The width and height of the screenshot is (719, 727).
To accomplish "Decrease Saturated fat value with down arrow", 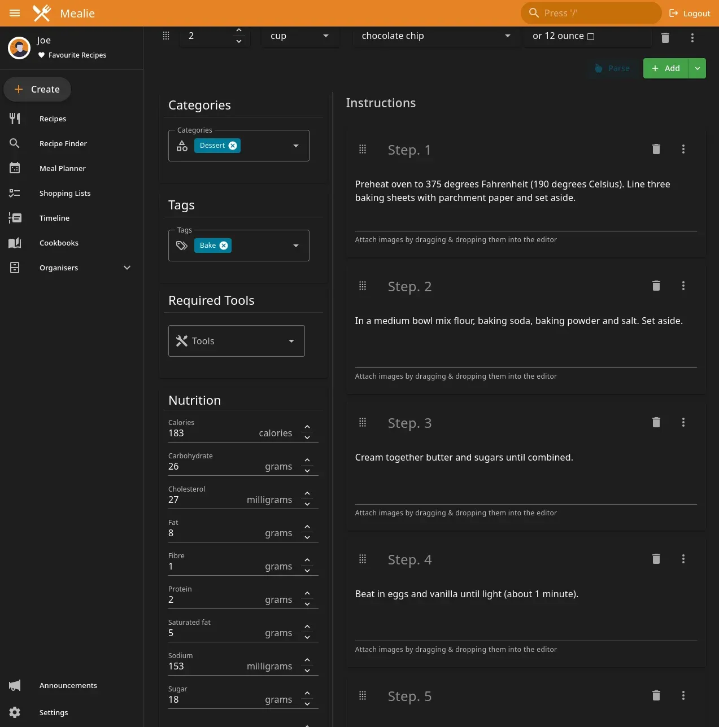I will (307, 637).
